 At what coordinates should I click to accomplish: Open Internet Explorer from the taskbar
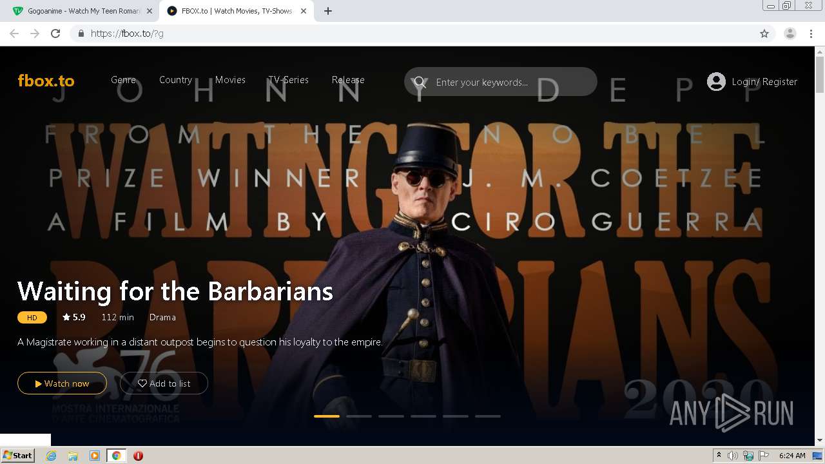pos(51,456)
